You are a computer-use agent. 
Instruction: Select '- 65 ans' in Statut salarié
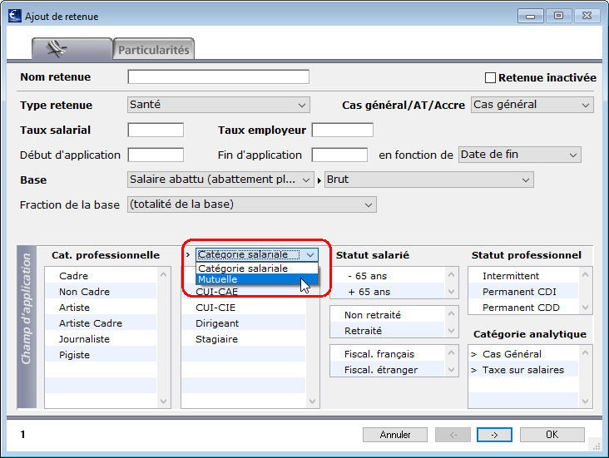point(387,276)
